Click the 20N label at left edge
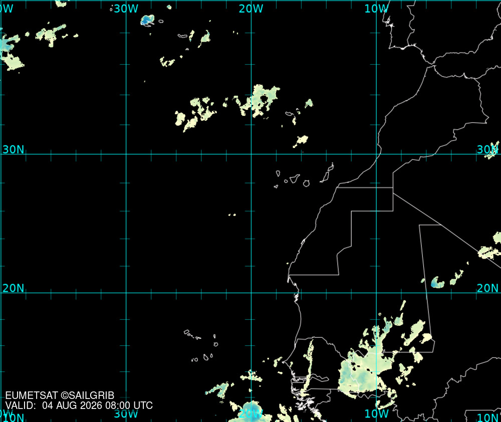The width and height of the screenshot is (501, 422). (13, 288)
